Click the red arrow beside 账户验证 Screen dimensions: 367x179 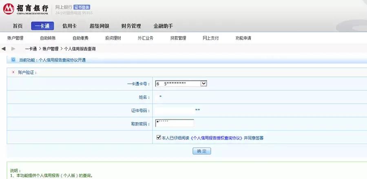coord(13,72)
